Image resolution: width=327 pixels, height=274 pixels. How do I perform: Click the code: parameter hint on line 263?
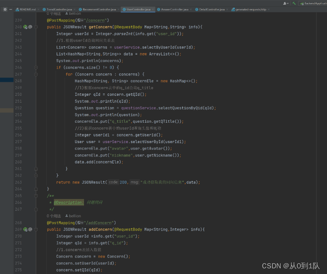(113, 182)
